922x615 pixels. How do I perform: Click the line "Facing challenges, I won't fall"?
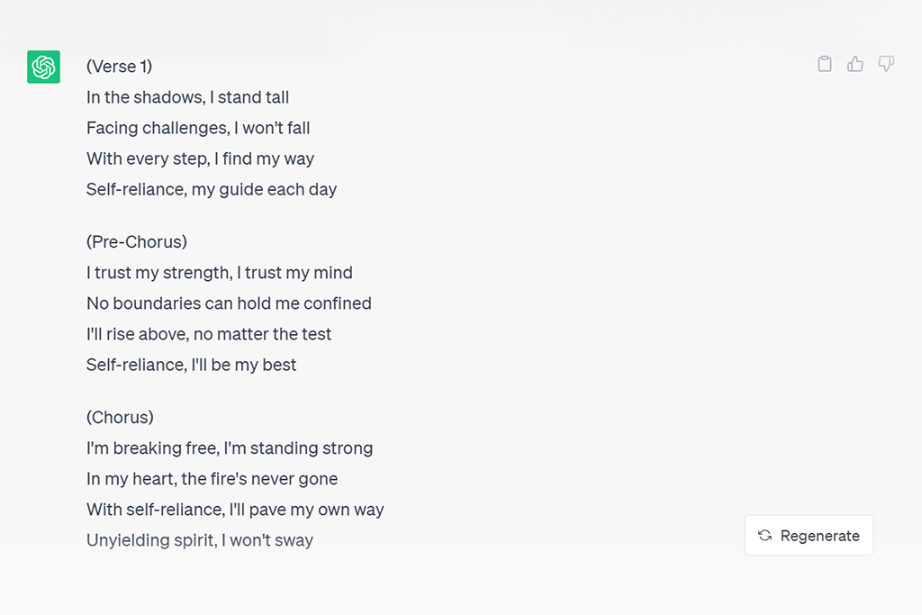pyautogui.click(x=198, y=128)
